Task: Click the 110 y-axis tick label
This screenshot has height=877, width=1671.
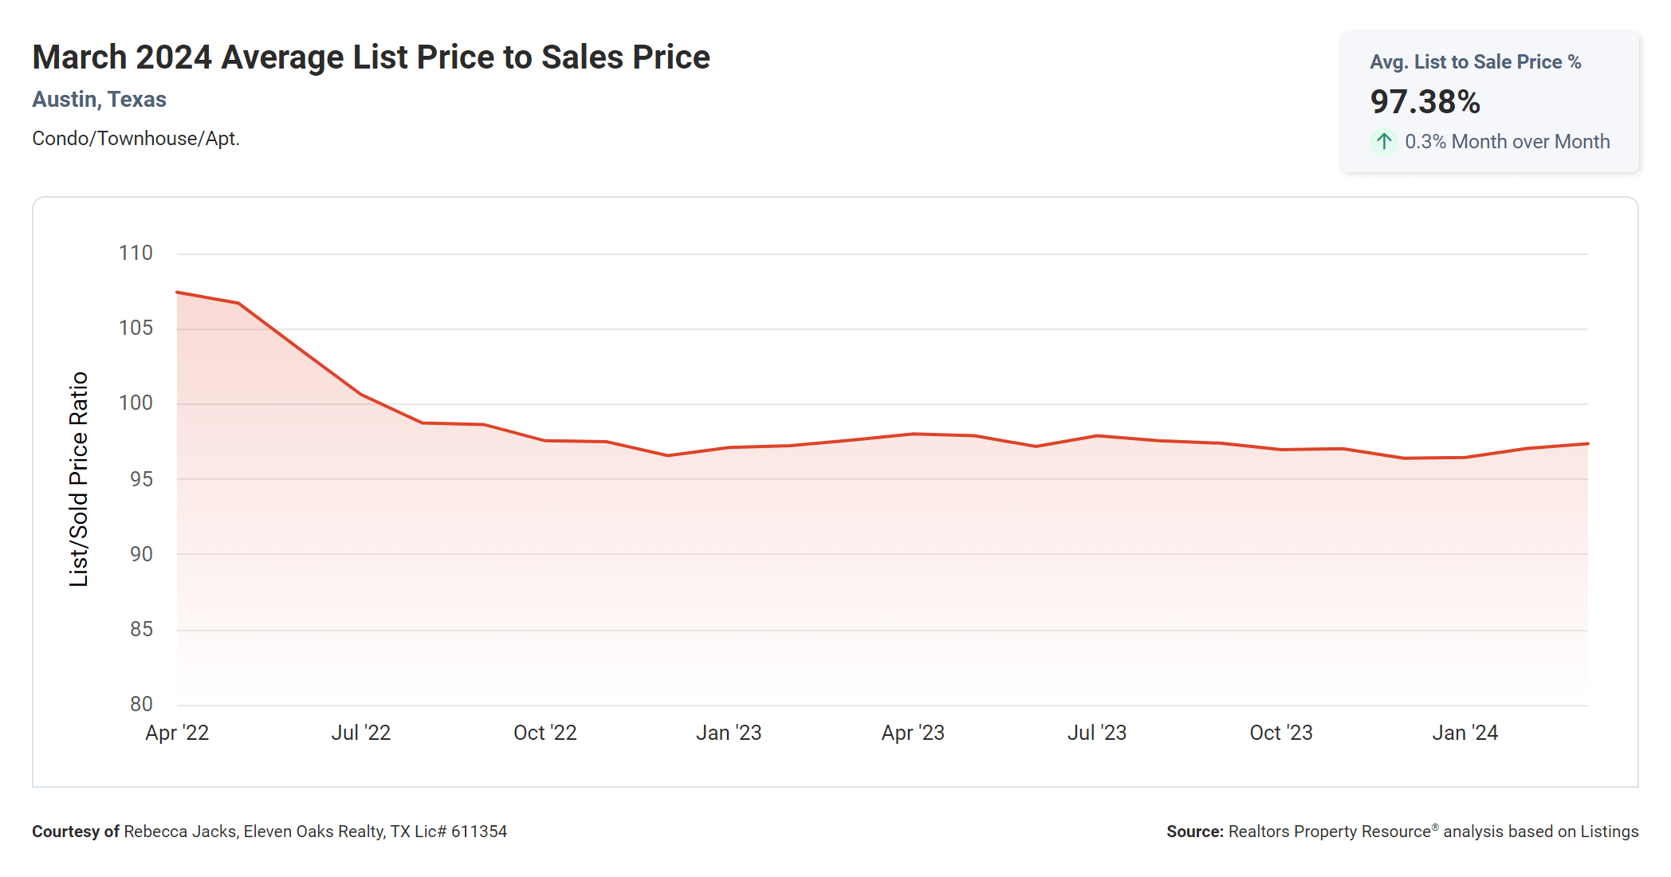Action: click(136, 254)
